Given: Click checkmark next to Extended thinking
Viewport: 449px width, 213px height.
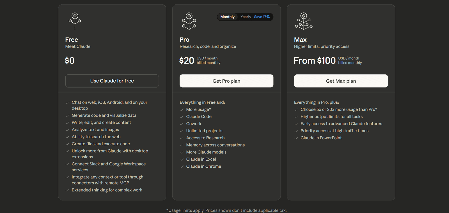Looking at the screenshot, I should pos(67,190).
